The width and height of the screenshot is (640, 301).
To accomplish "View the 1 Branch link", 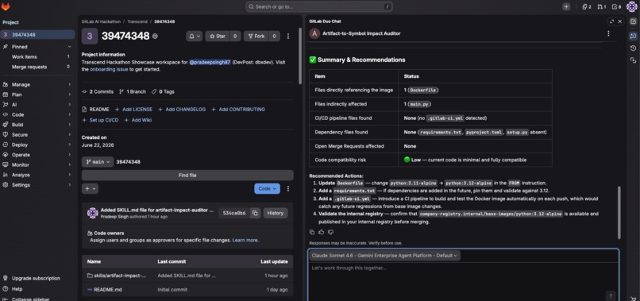I will pyautogui.click(x=133, y=91).
